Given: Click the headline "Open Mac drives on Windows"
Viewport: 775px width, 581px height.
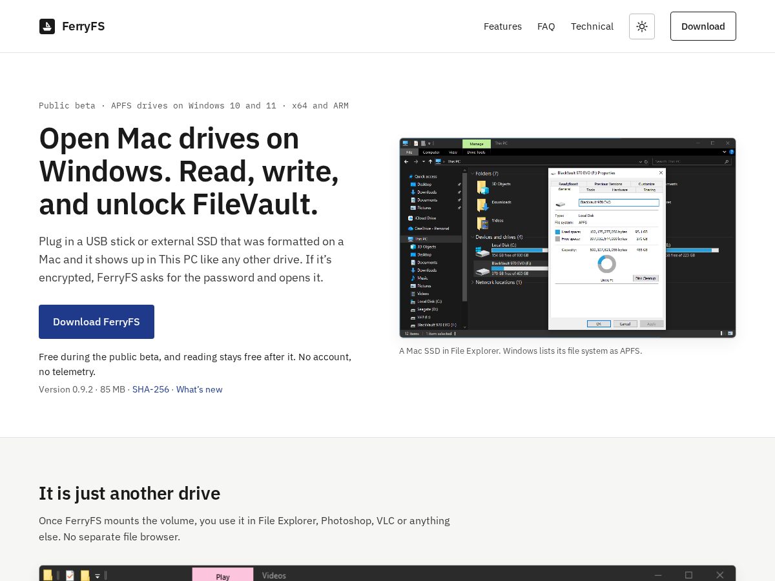Looking at the screenshot, I should (189, 171).
